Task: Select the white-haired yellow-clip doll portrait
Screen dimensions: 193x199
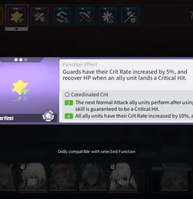Action: coord(33,177)
